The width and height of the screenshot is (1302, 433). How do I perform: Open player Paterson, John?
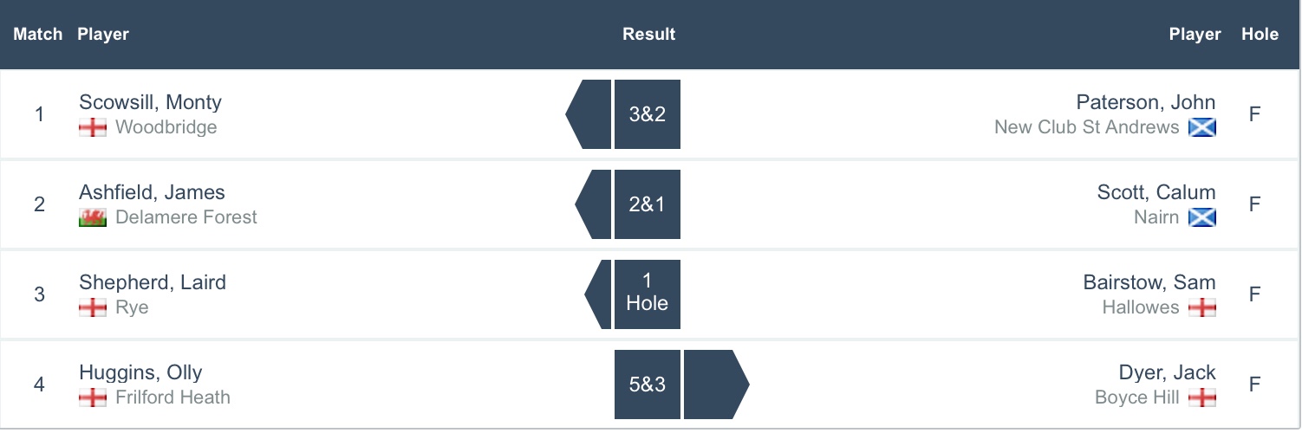(1145, 102)
